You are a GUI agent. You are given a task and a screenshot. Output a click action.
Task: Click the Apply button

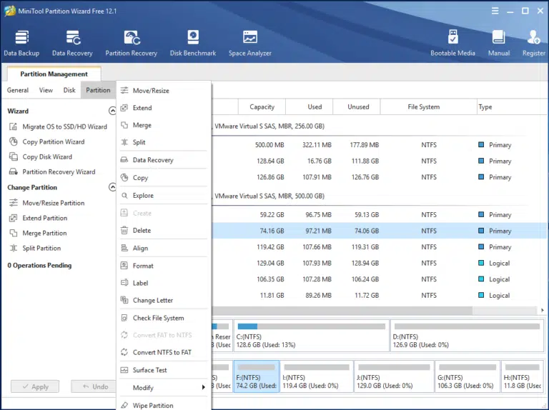[x=35, y=386]
